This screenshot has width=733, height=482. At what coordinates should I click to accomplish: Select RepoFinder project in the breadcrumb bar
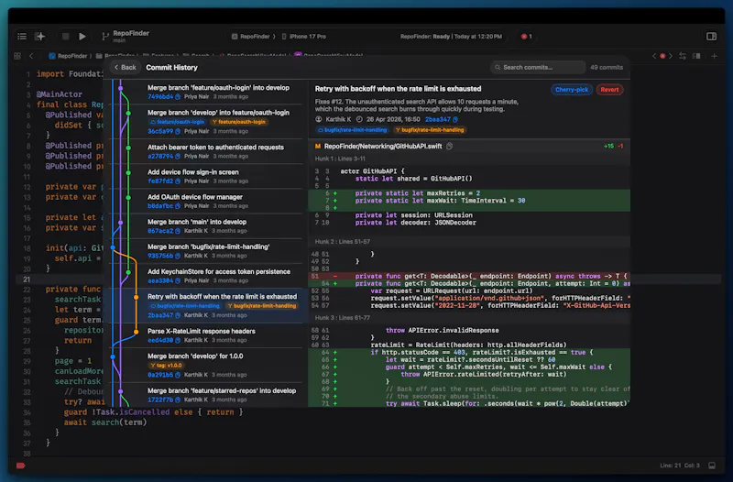[68, 56]
